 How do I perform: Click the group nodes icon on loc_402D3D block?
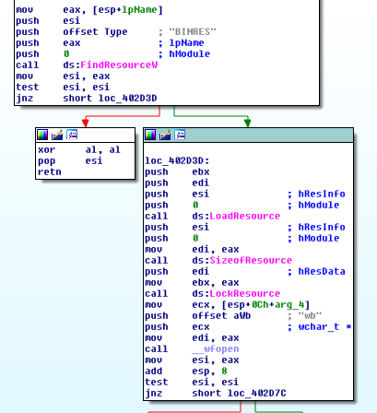(x=180, y=135)
